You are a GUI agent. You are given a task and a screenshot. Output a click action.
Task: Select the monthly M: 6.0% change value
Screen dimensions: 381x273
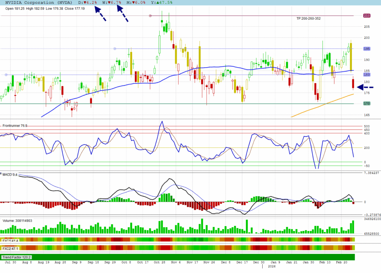pos(136,3)
